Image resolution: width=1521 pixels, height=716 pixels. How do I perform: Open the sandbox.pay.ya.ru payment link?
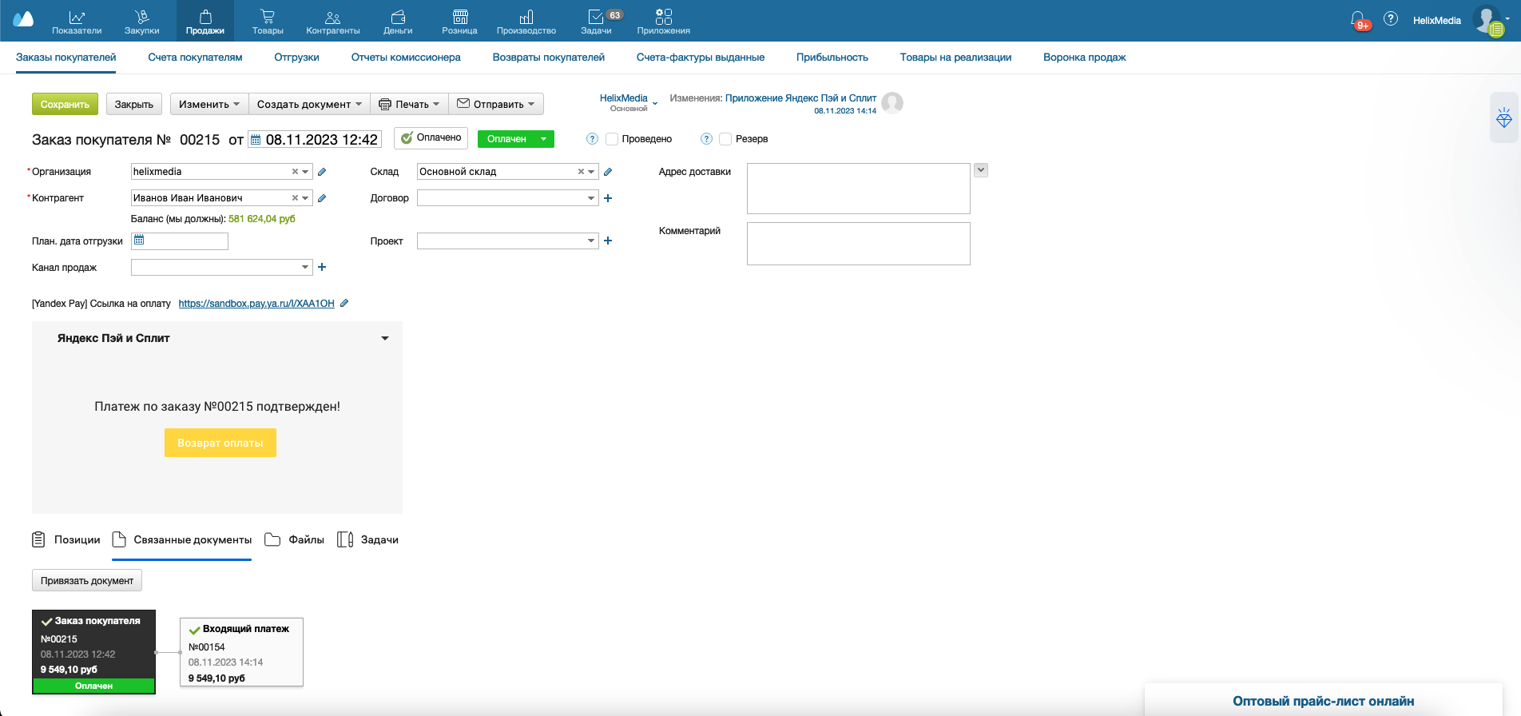(256, 304)
